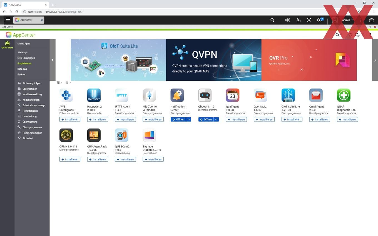Select Partner category
This screenshot has width=378, height=236.
(x=21, y=74)
